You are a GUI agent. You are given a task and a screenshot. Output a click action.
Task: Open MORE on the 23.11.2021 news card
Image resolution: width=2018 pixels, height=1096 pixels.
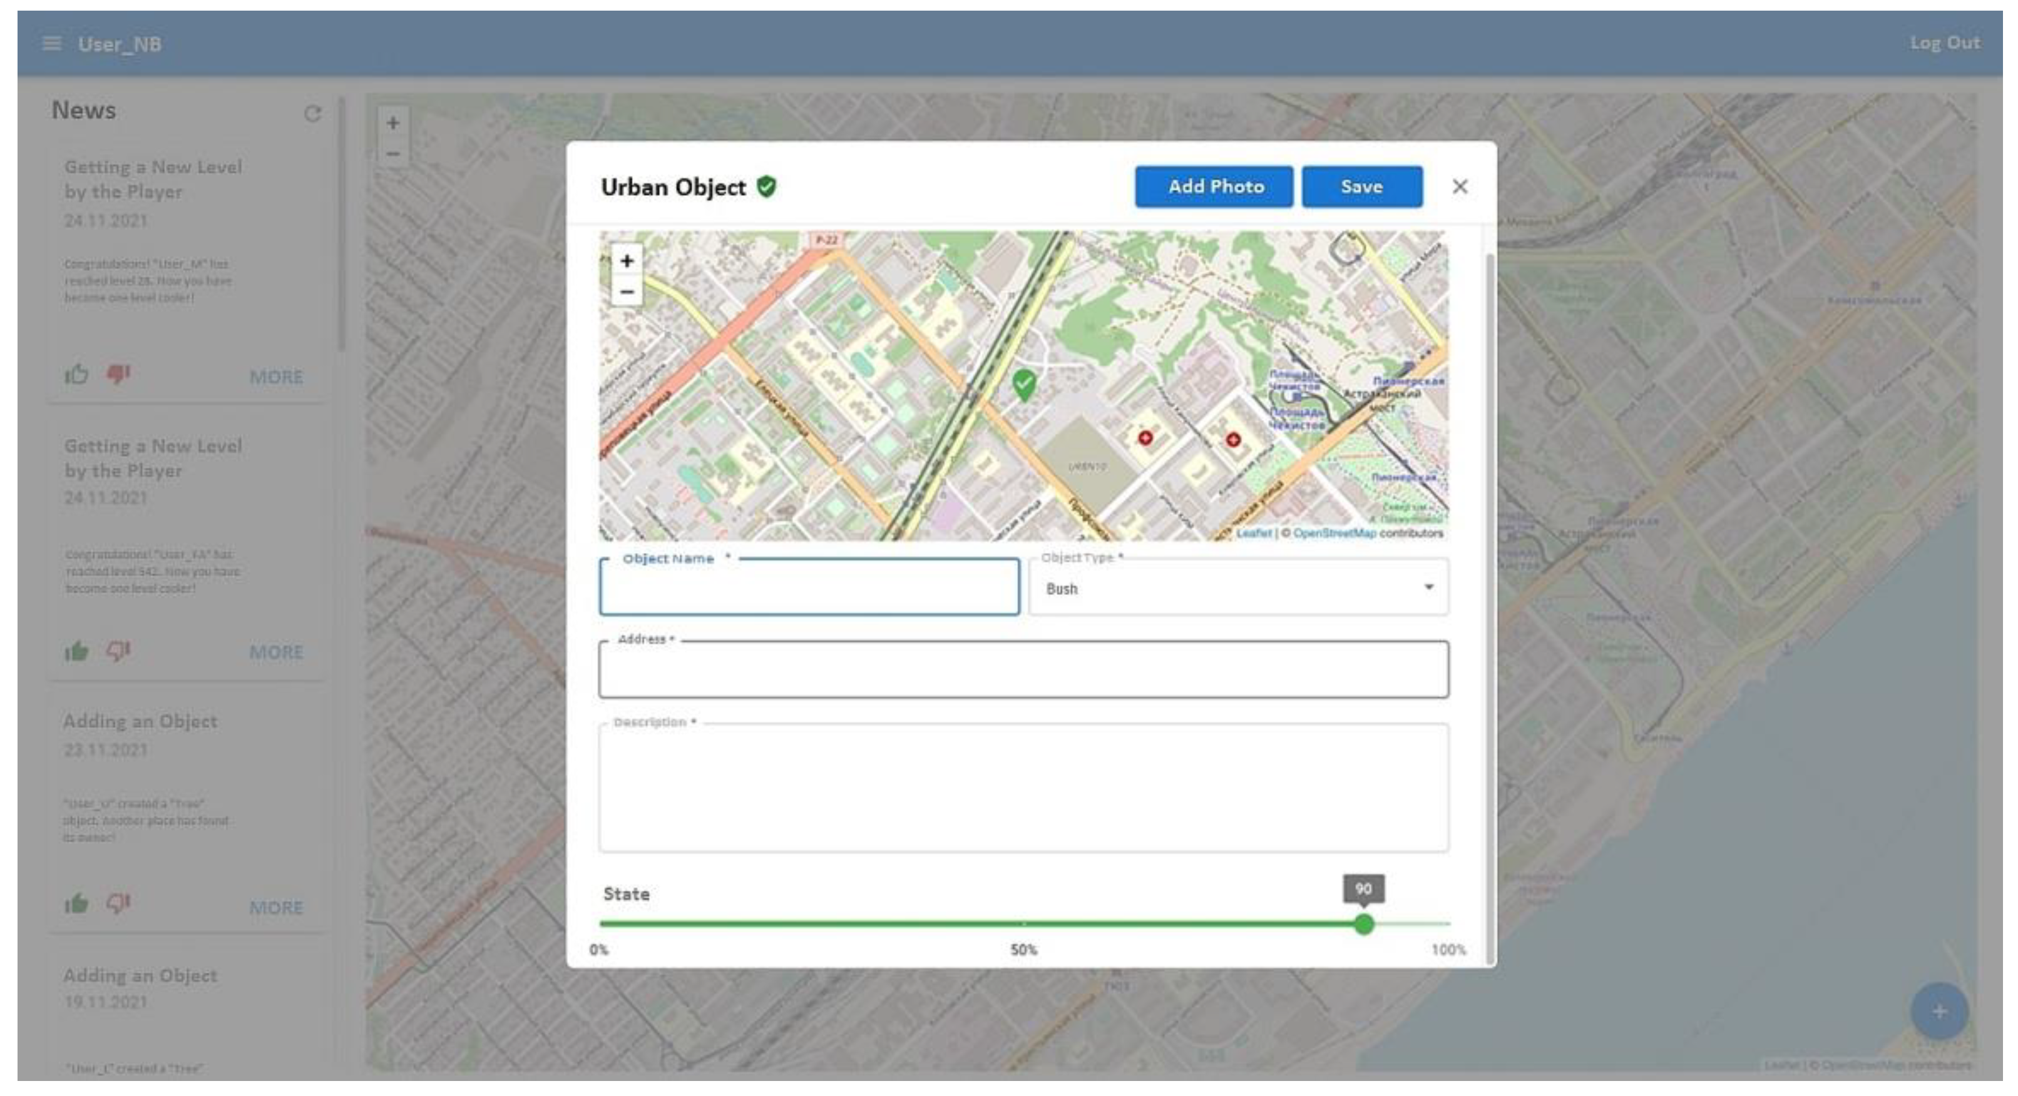coord(276,907)
